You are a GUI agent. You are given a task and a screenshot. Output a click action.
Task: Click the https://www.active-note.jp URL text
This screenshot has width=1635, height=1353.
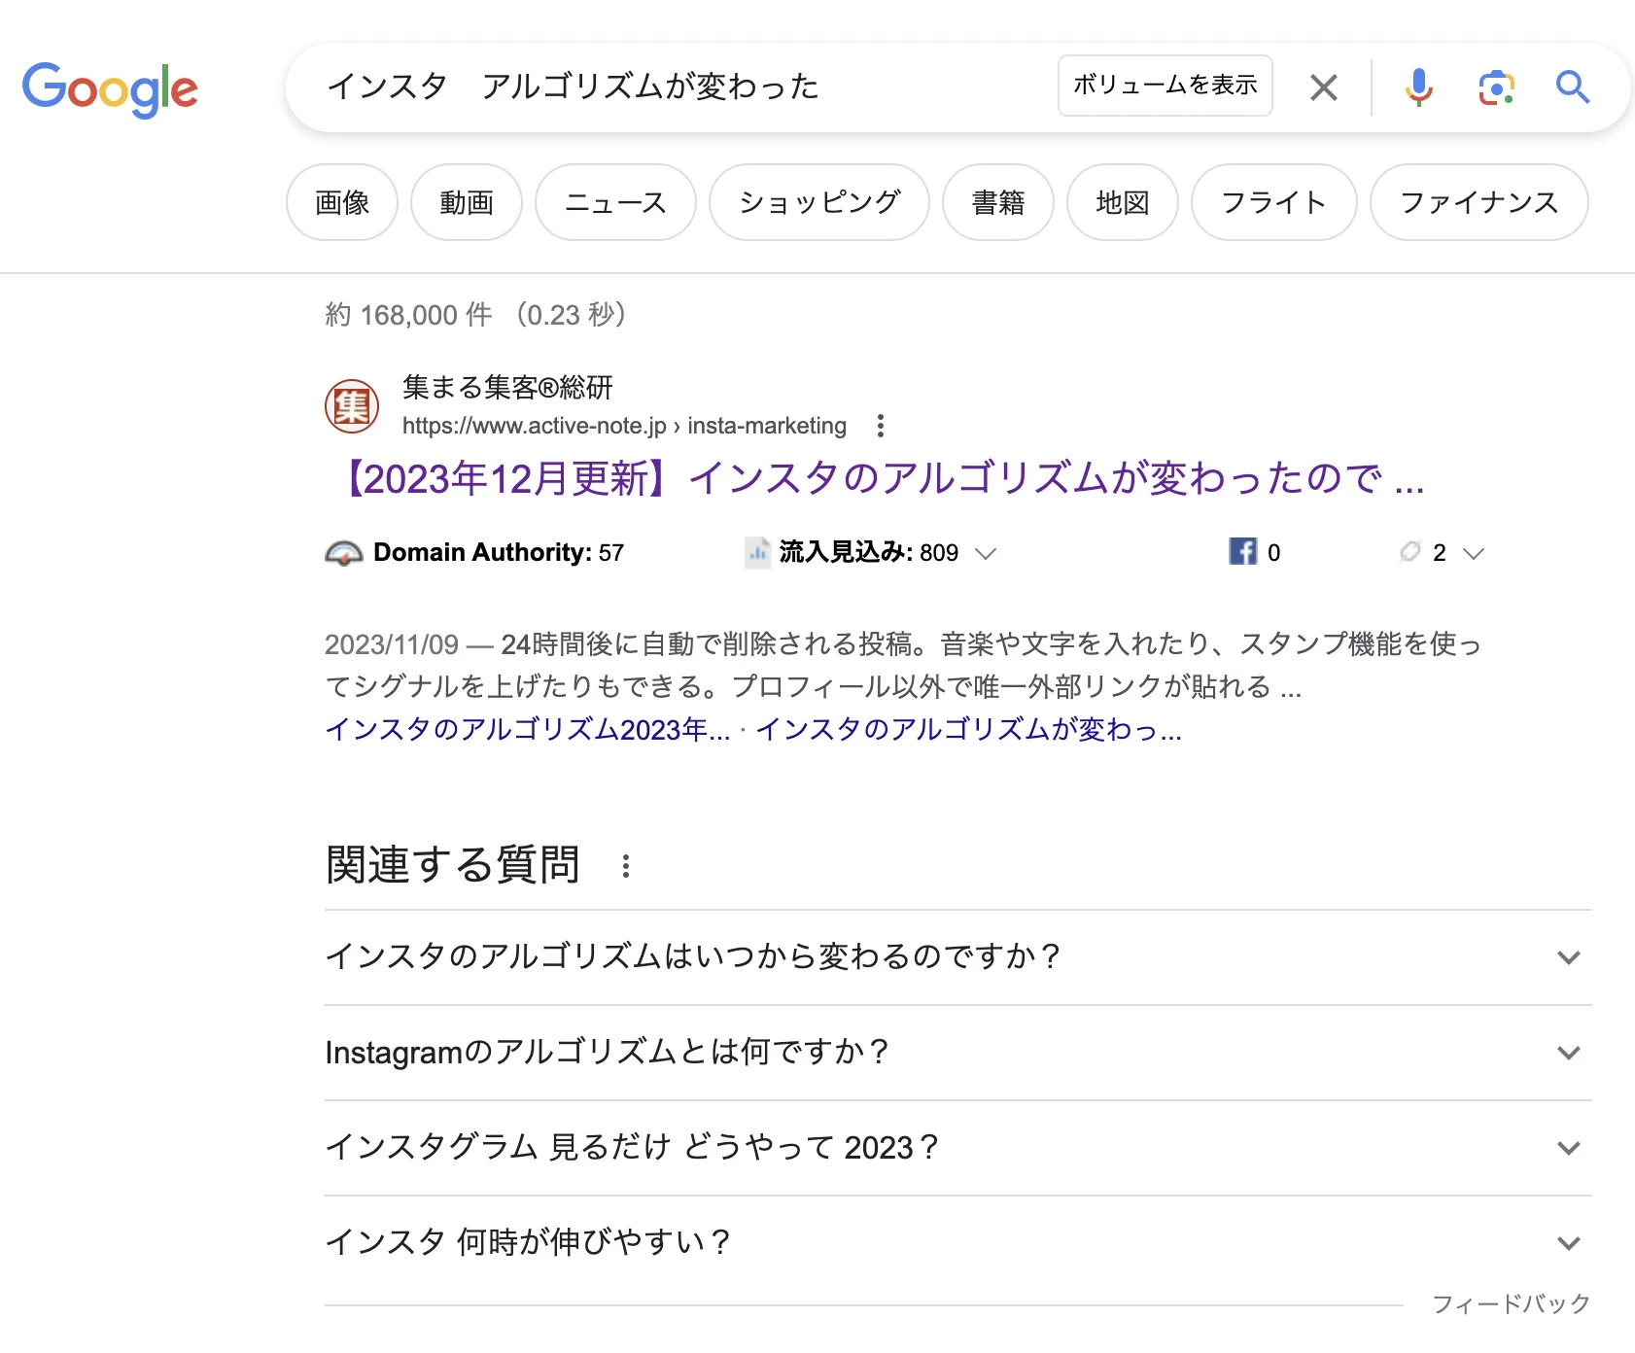pyautogui.click(x=534, y=426)
